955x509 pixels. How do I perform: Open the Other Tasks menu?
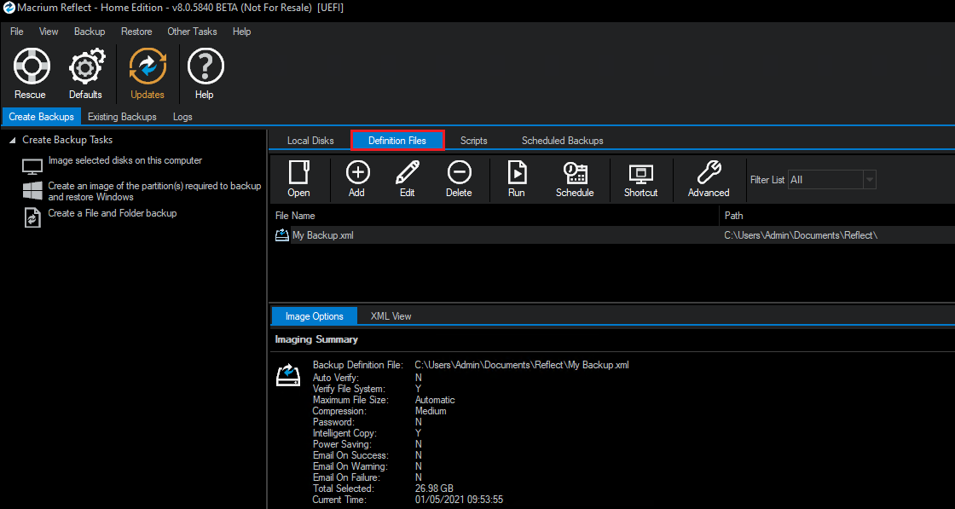click(192, 31)
